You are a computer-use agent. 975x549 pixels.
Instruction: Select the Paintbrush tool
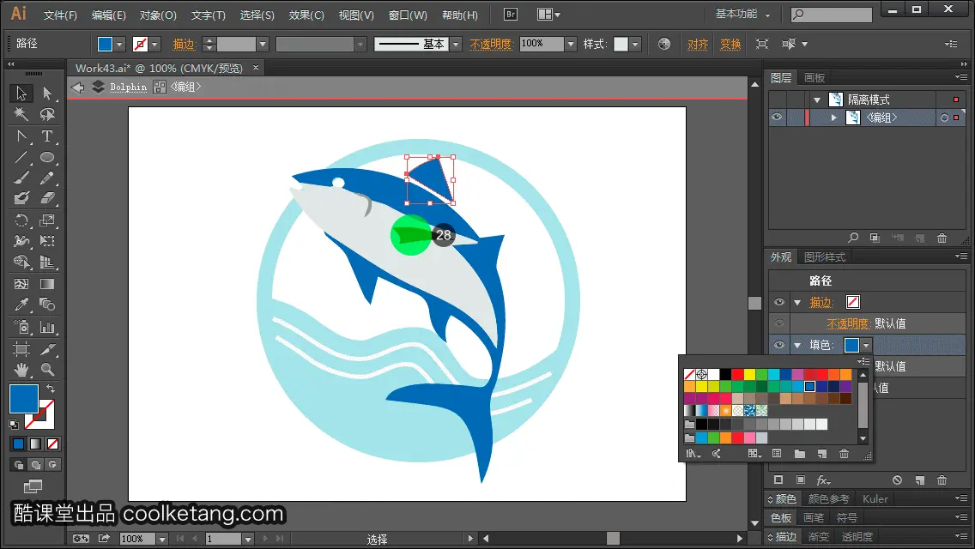(x=21, y=178)
